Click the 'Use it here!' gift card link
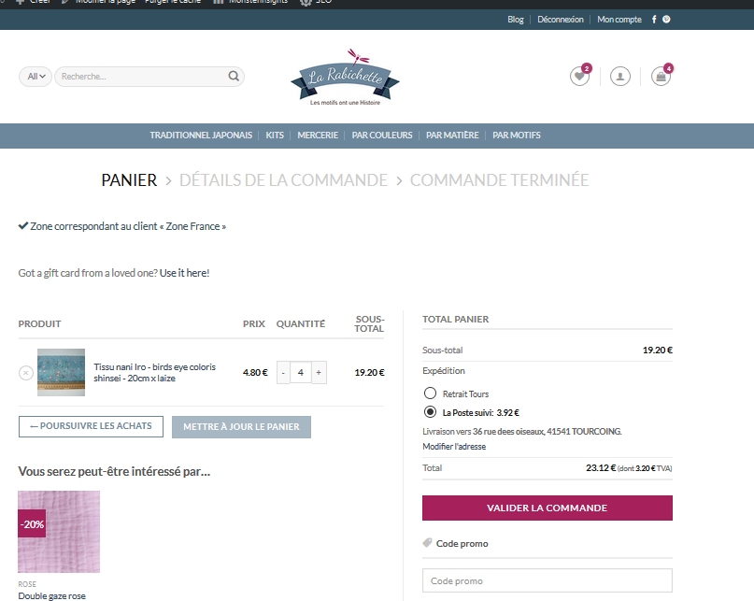The width and height of the screenshot is (754, 601). 185,273
